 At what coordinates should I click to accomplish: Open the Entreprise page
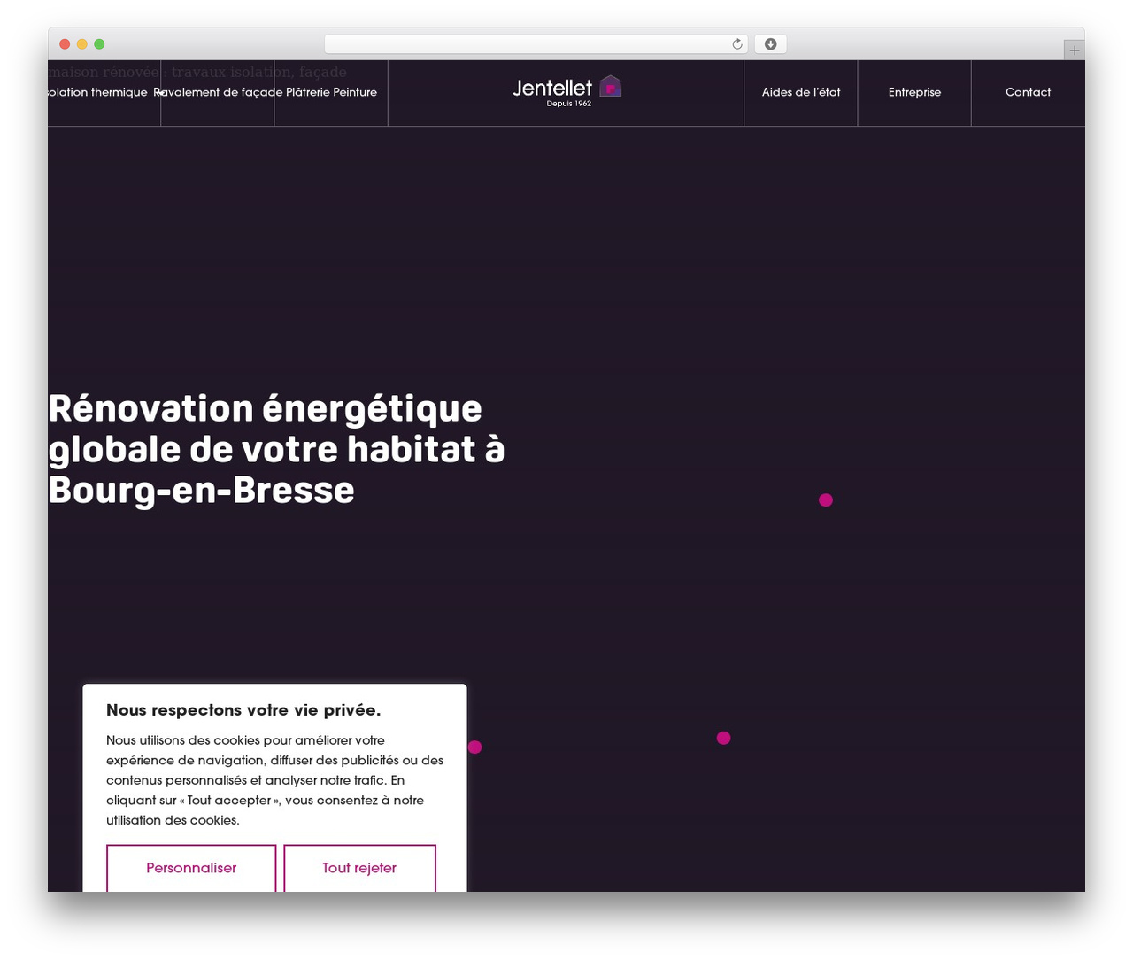[914, 92]
